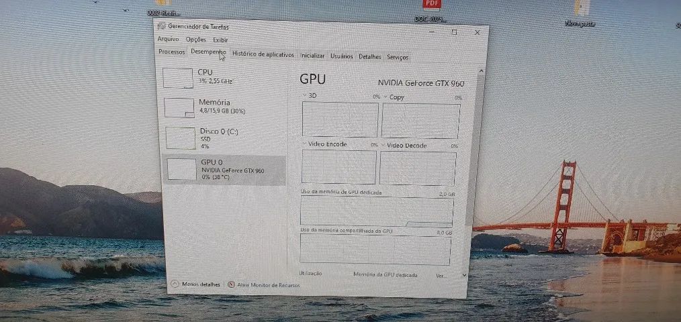Open the Exibir menu

(220, 40)
